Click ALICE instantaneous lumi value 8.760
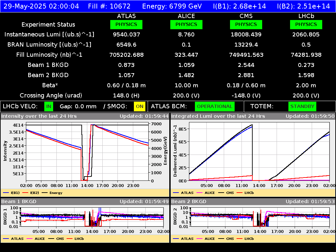The image size is (336, 252). click(186, 34)
